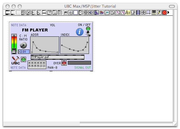Viewport: 180px width, 129px height.
Task: Select the teal breakpoint function tool
Action: pyautogui.click(x=107, y=13)
